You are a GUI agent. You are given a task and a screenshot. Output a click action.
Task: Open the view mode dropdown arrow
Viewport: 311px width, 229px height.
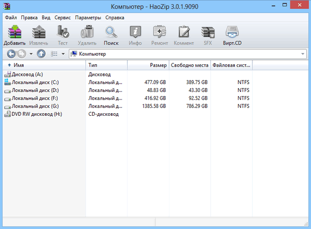click(63, 53)
